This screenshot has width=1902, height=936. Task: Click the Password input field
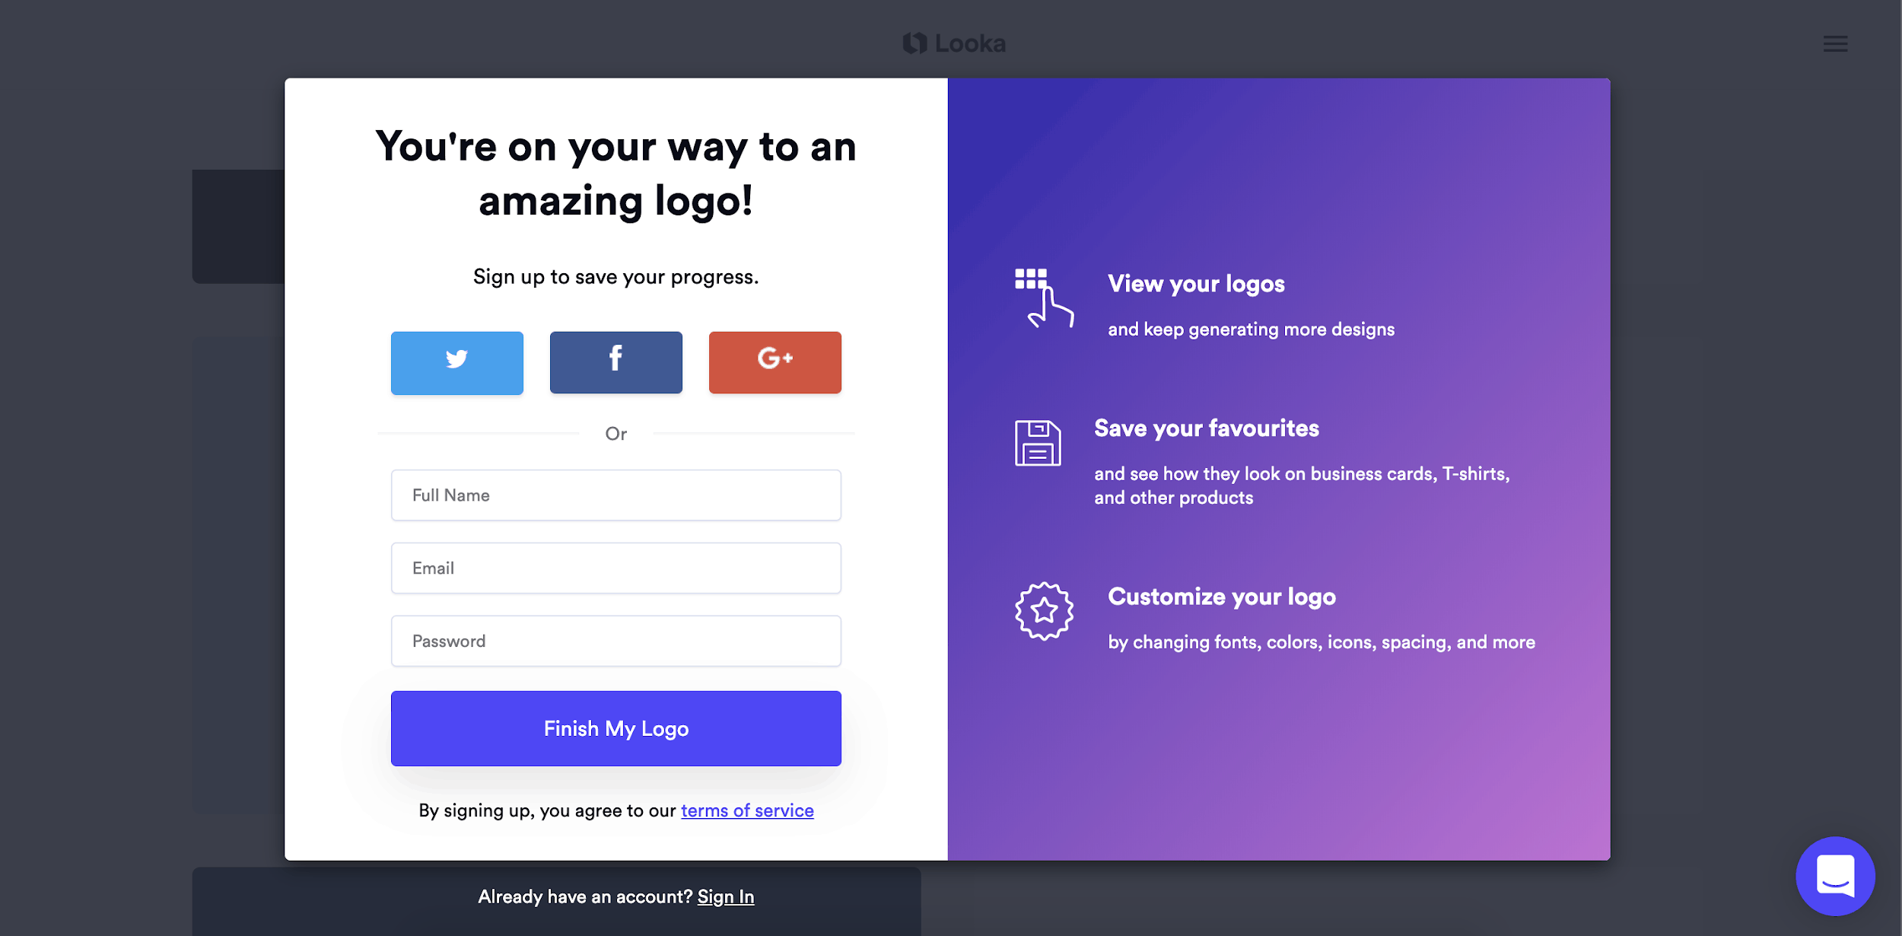coord(616,640)
